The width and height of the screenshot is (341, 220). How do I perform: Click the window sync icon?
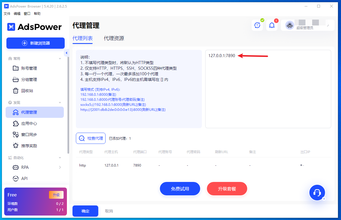point(16,135)
